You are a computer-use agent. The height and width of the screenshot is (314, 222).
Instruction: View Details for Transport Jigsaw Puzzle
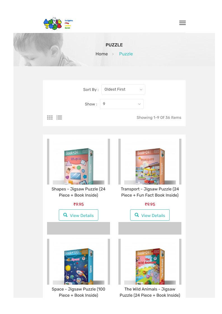point(150,215)
